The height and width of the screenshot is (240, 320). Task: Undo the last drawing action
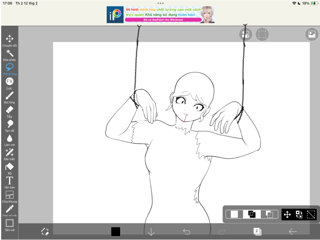pyautogui.click(x=187, y=232)
